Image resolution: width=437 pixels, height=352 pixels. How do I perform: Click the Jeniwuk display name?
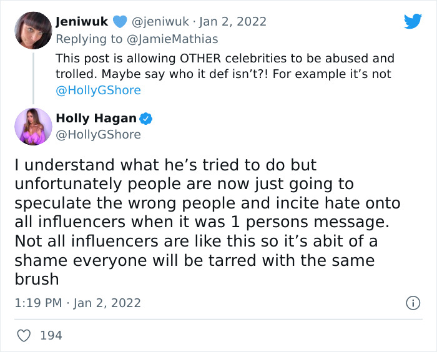[x=82, y=22]
